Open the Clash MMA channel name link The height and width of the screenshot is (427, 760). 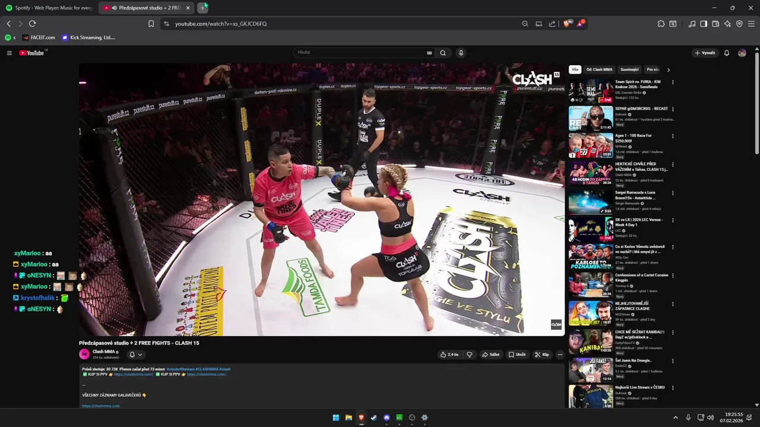103,352
